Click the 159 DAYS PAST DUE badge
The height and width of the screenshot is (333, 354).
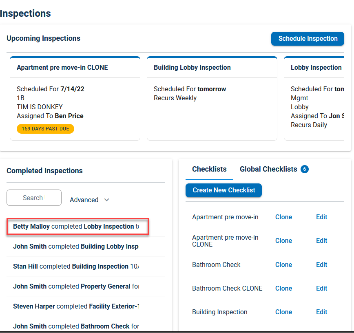(45, 129)
